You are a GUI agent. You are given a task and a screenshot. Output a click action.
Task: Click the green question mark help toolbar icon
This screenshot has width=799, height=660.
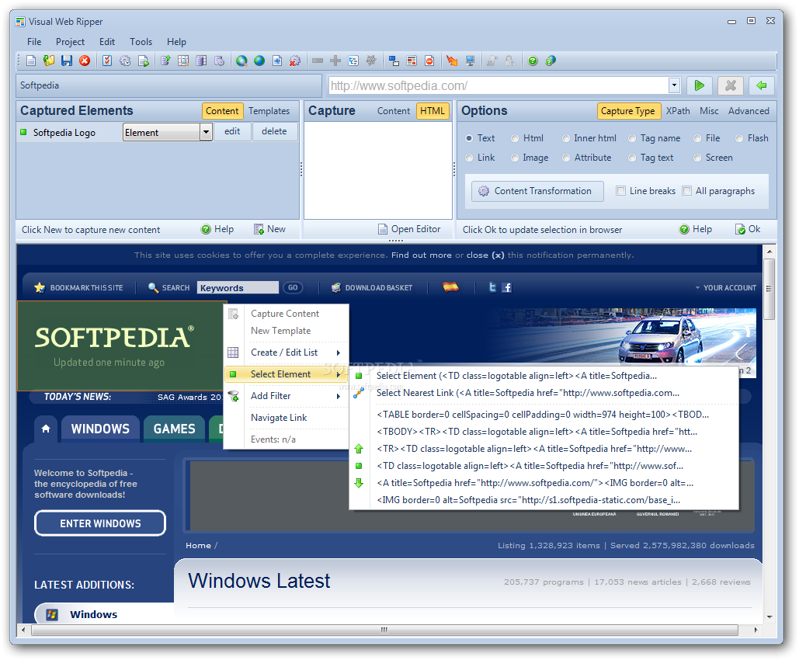click(533, 61)
